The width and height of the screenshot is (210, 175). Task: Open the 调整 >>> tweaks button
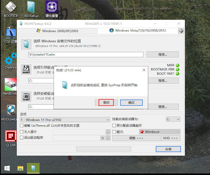tap(136, 138)
